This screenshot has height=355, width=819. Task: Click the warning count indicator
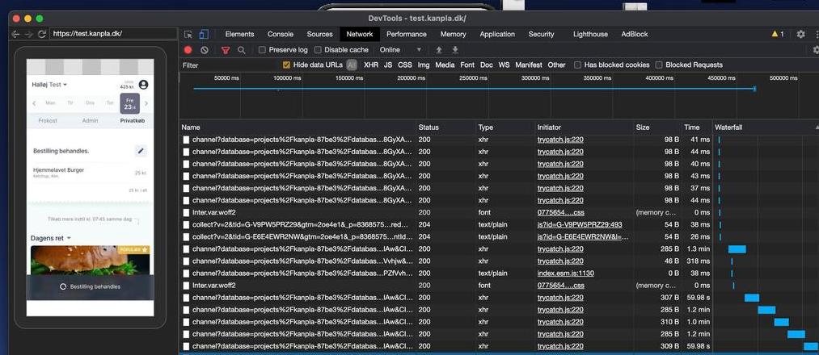click(x=778, y=34)
